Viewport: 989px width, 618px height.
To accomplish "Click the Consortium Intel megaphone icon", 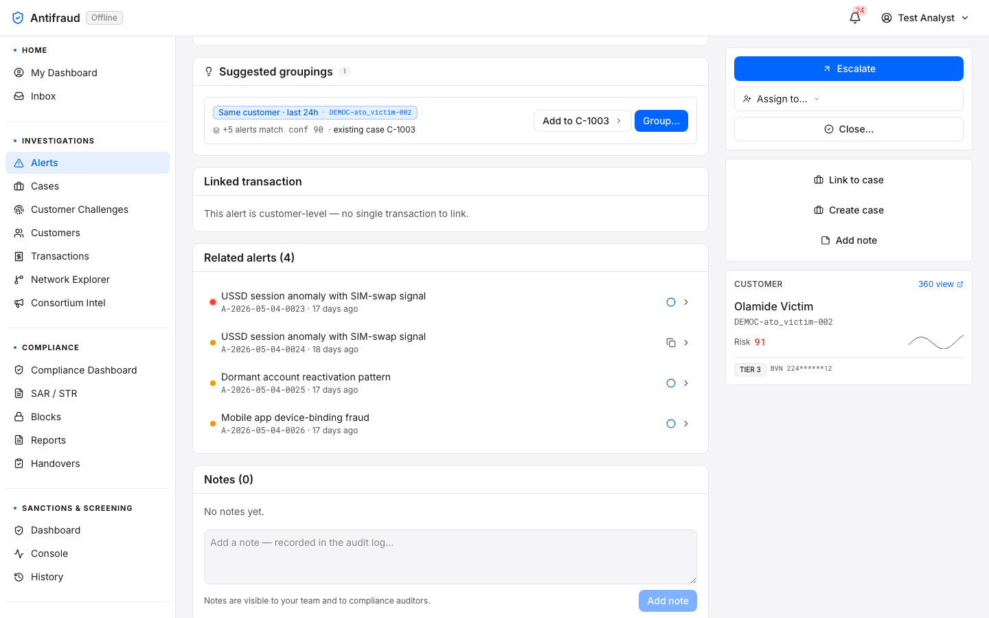I will click(x=19, y=303).
